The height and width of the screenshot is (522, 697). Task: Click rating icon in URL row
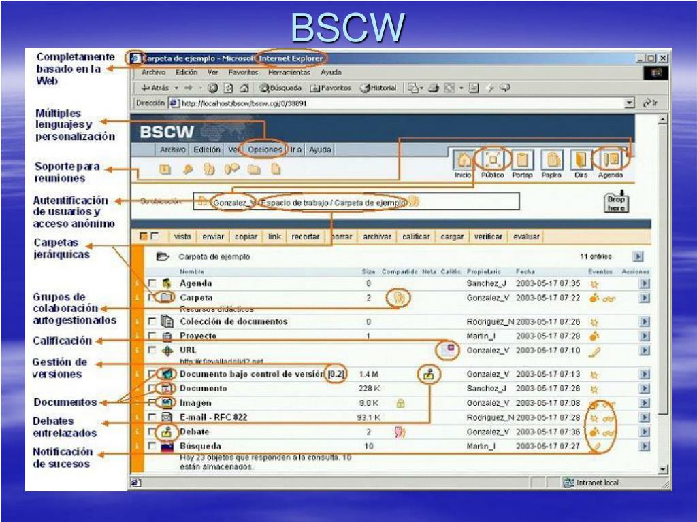448,350
